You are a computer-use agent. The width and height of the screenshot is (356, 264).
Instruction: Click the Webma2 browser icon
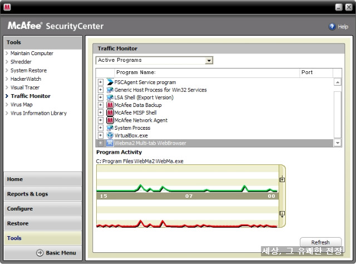pos(110,143)
